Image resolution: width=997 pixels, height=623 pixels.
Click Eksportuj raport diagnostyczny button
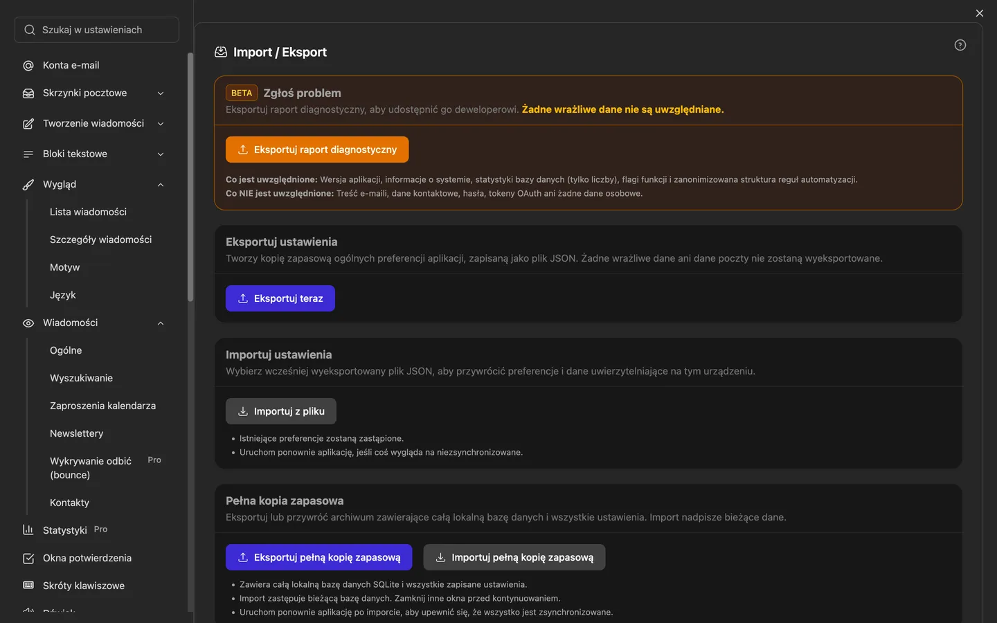(317, 150)
